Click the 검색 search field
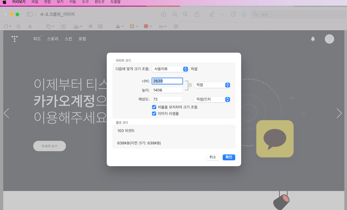 (x=299, y=15)
